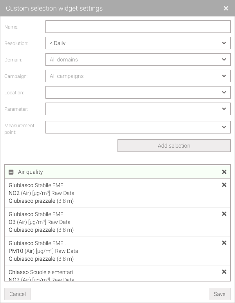The image size is (235, 303).
Task: Select O3 (Air) Raw Data text
Action: (x=40, y=222)
